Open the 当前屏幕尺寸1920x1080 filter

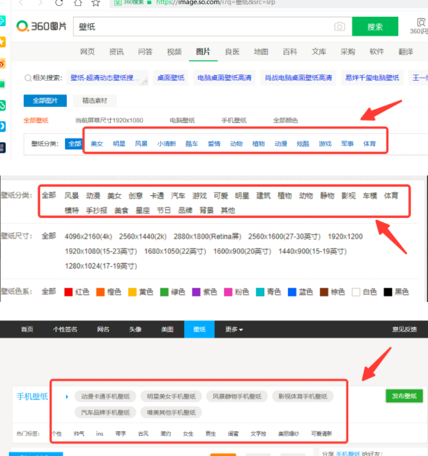[109, 121]
